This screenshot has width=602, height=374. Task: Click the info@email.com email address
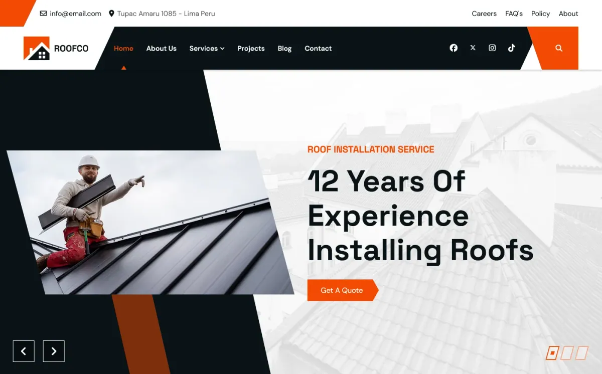coord(75,14)
